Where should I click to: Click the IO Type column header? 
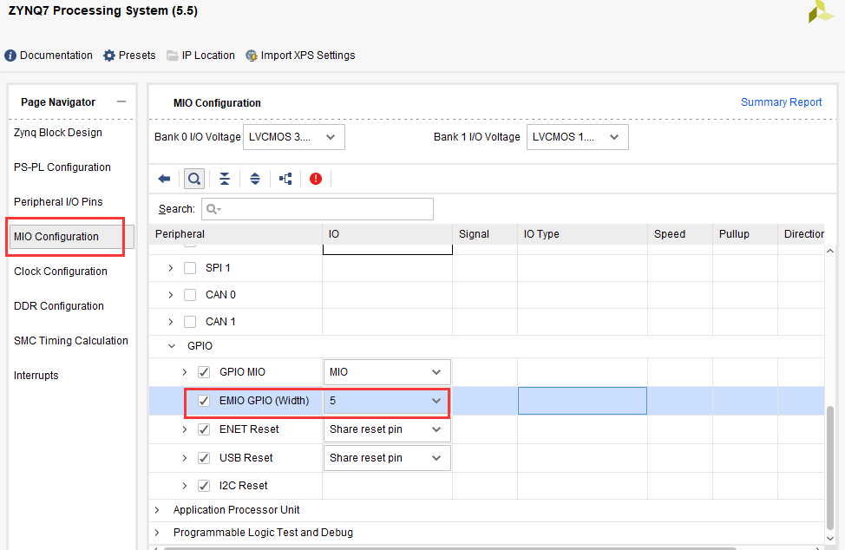(582, 234)
